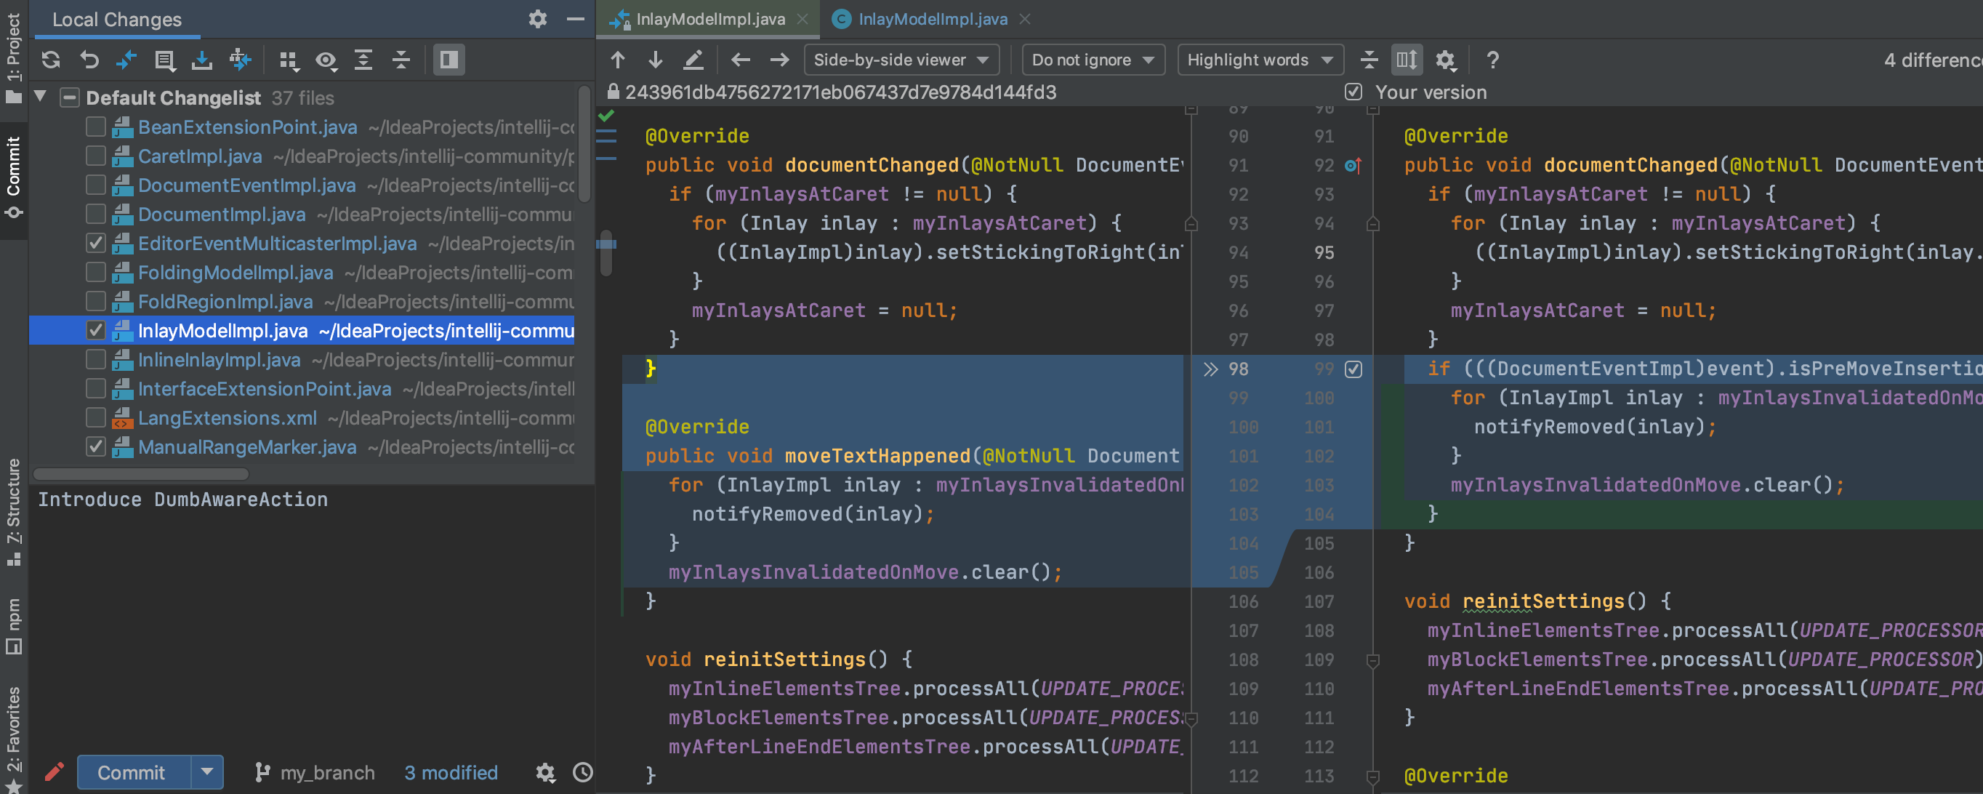Image resolution: width=1983 pixels, height=794 pixels.
Task: Close the second InlayModelImpl.java tab
Action: (x=1025, y=19)
